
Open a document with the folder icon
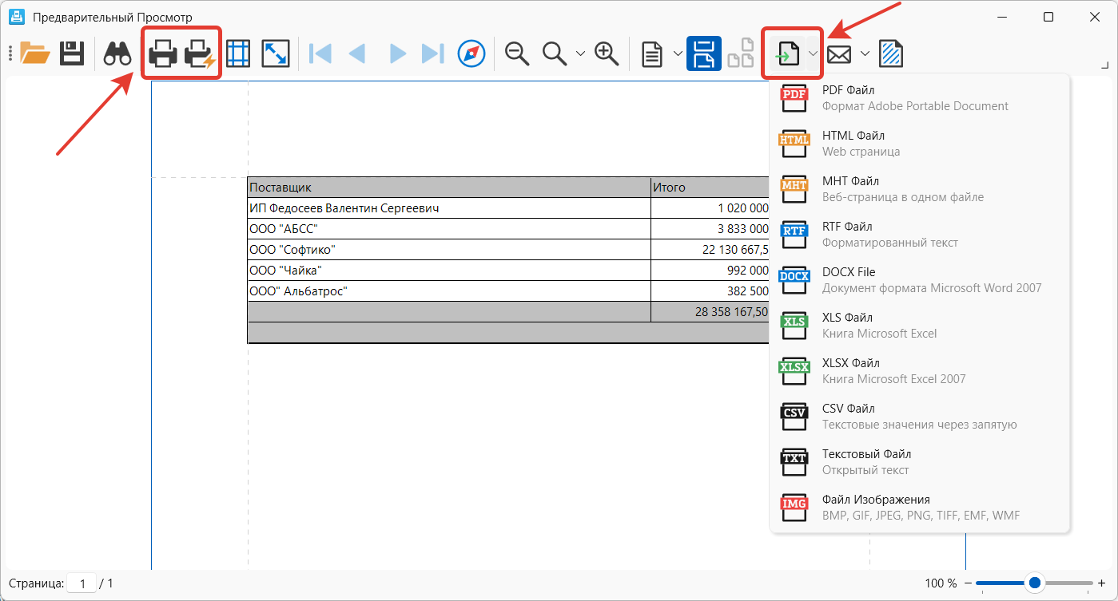click(35, 53)
